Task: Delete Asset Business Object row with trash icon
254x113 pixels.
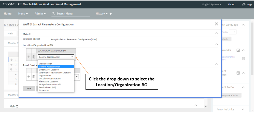Action: tap(34, 77)
